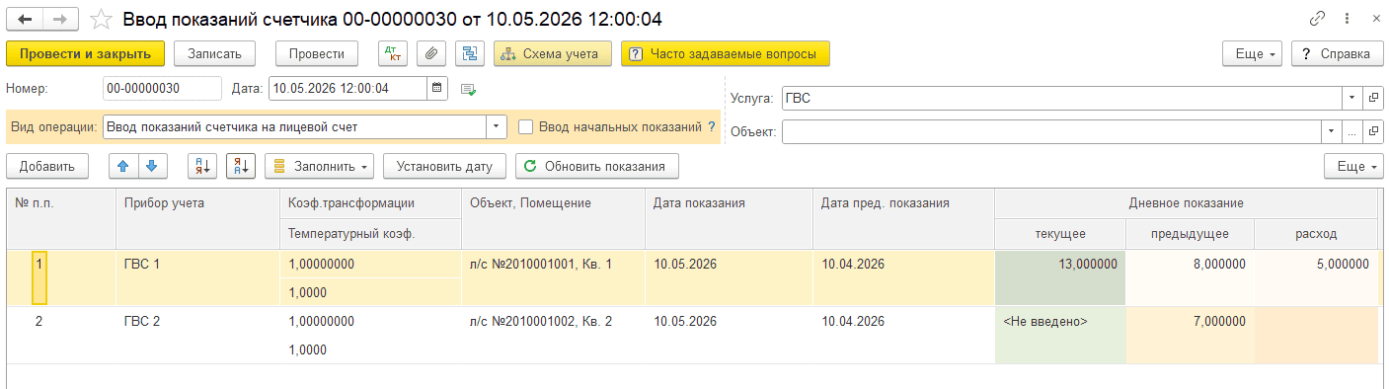The image size is (1389, 389).
Task: Select the <Не введено> current reading cell
Action: [1060, 321]
